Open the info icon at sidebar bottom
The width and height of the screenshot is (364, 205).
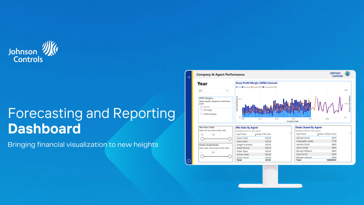189,161
